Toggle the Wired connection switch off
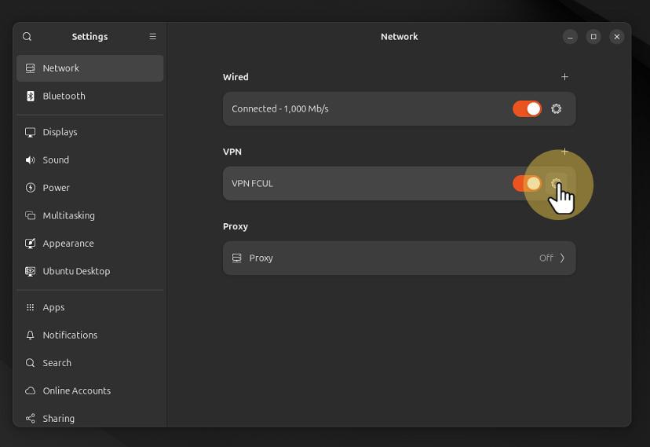Screen dimensions: 650x447 tap(527, 109)
